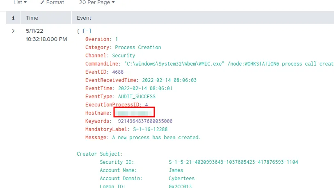Image resolution: width=334 pixels, height=188 pixels.
Task: Click the info column header icon
Action: pyautogui.click(x=13, y=18)
